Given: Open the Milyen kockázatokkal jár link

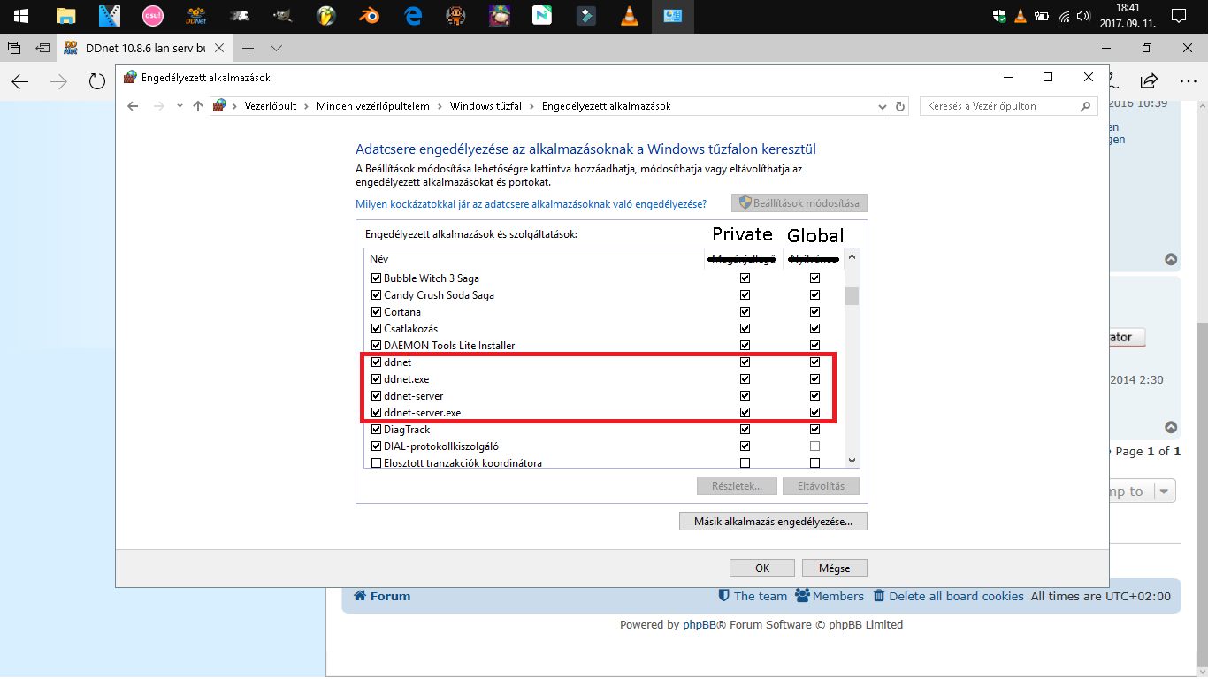Looking at the screenshot, I should pos(531,204).
